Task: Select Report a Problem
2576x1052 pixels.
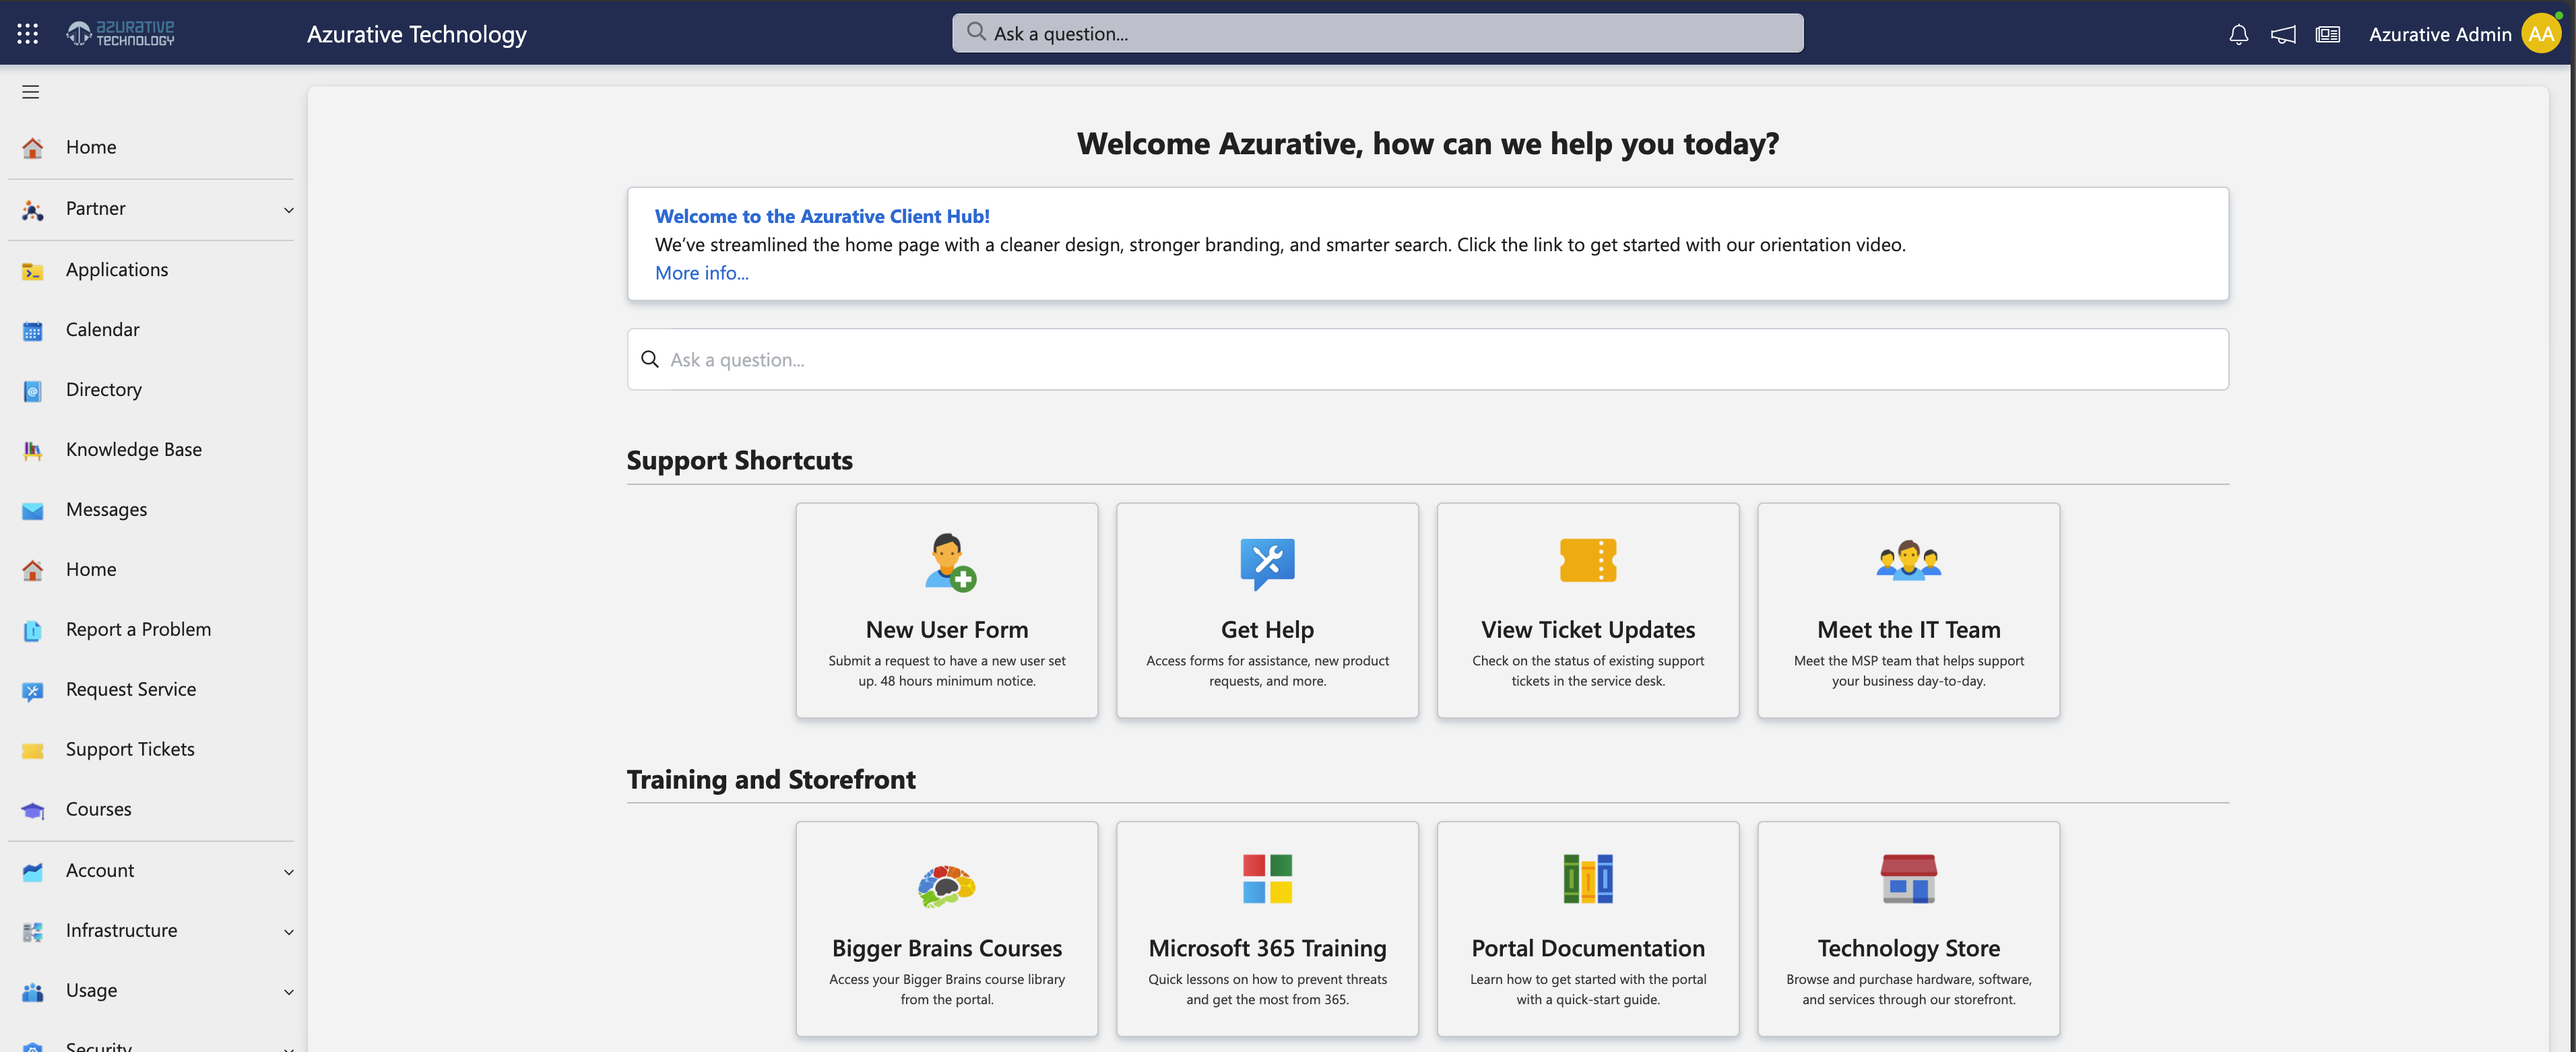Action: (x=138, y=629)
